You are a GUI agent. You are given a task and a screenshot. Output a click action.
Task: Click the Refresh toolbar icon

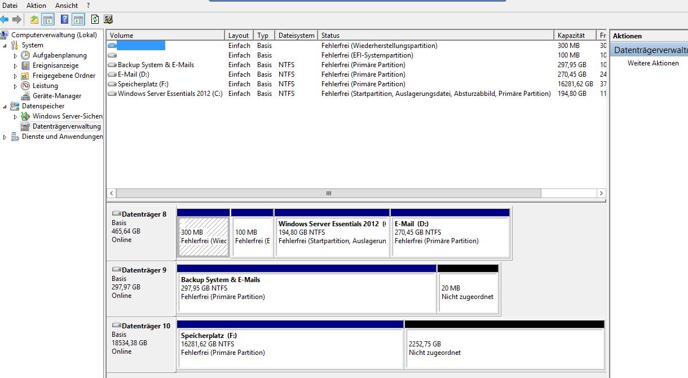(x=95, y=19)
